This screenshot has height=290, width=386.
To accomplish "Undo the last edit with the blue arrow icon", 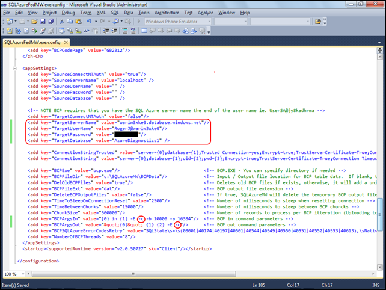I will pos(90,22).
